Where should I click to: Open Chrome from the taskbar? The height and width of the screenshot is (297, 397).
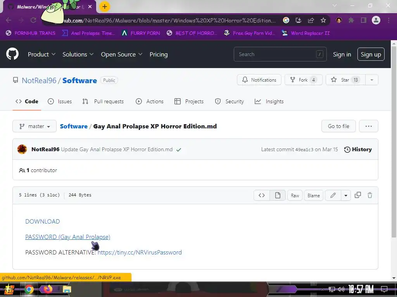tap(29, 289)
